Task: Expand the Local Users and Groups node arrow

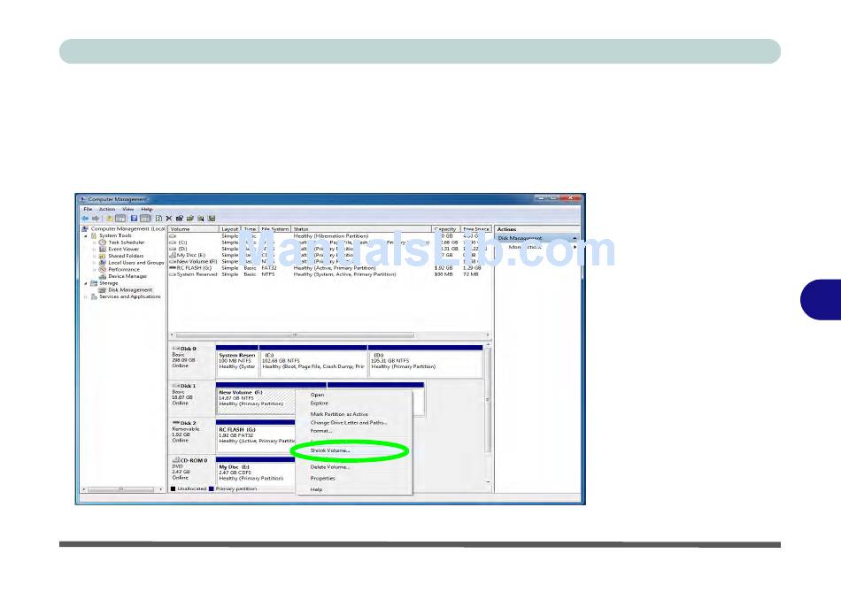Action: (x=95, y=263)
